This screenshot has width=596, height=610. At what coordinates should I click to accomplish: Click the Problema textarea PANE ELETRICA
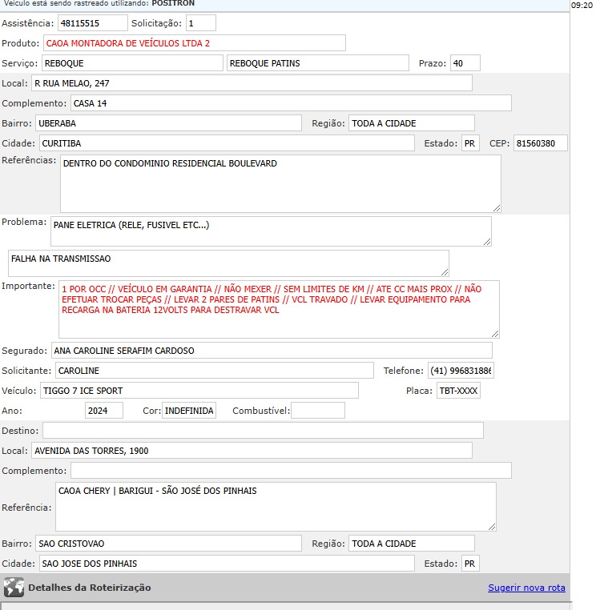click(x=271, y=231)
